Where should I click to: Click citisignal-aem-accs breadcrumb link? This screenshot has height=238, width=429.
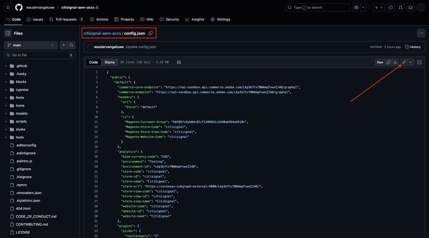(x=102, y=33)
